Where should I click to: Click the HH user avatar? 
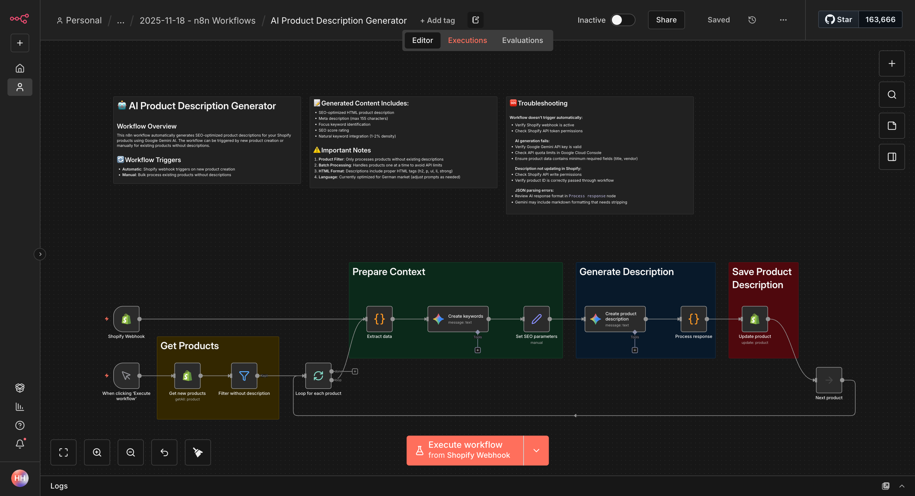(20, 478)
